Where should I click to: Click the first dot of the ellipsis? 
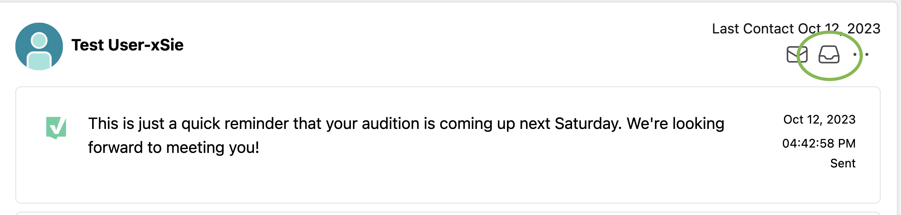point(855,55)
